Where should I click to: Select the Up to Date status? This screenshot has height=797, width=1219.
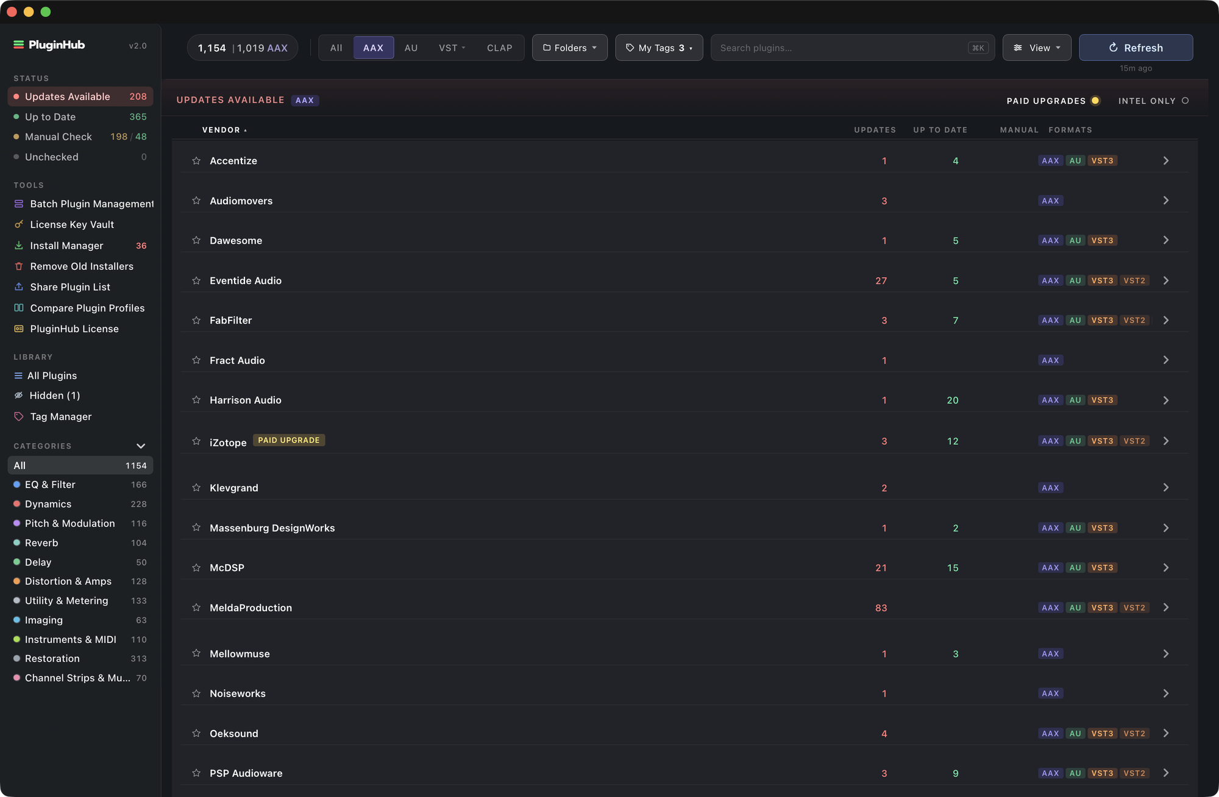[80, 116]
